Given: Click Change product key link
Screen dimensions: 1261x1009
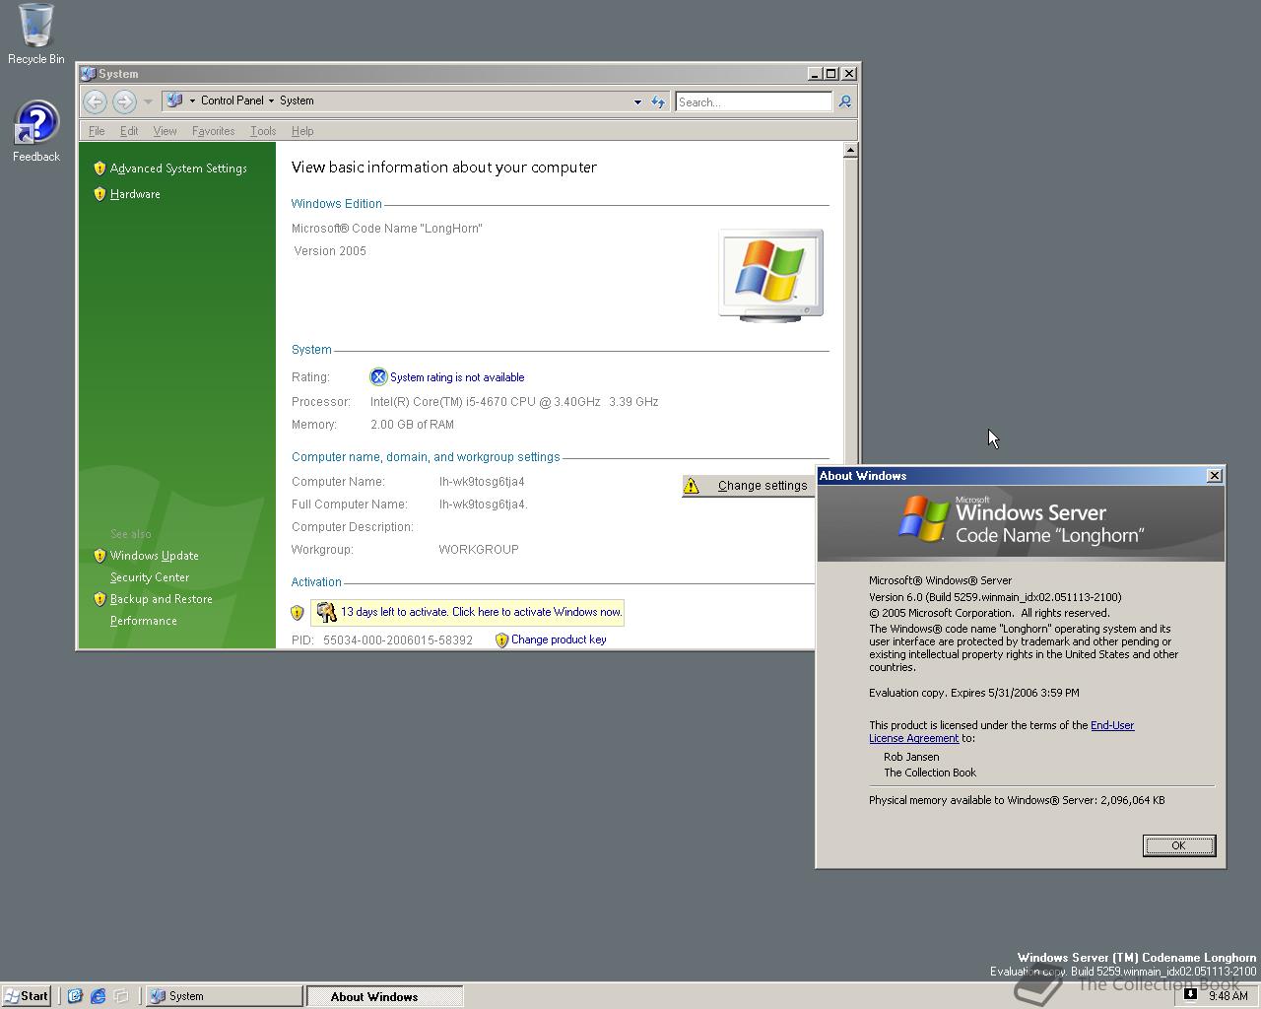Looking at the screenshot, I should pos(559,639).
